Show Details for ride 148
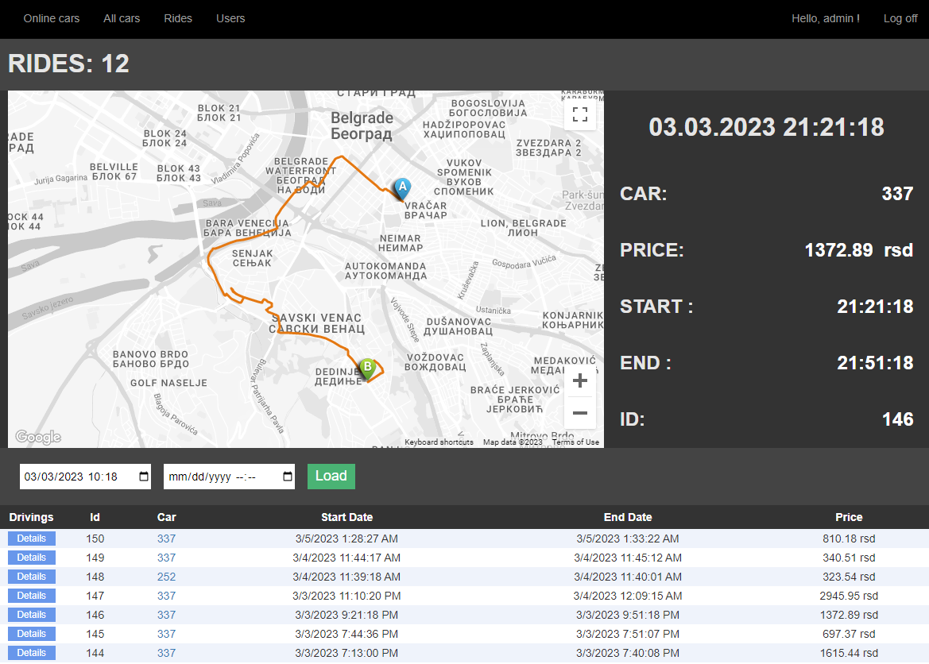Viewport: 929px width, 664px height. [32, 577]
